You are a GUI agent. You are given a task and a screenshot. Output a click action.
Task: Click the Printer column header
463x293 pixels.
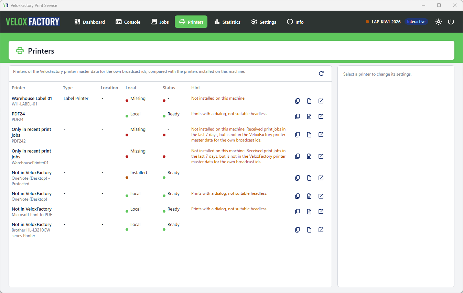[19, 88]
